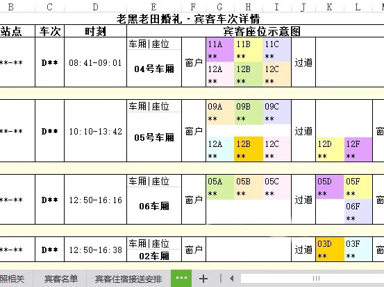This screenshot has height=287, width=384.
Task: Select the purple seat cell 11A
Action: coord(220,50)
